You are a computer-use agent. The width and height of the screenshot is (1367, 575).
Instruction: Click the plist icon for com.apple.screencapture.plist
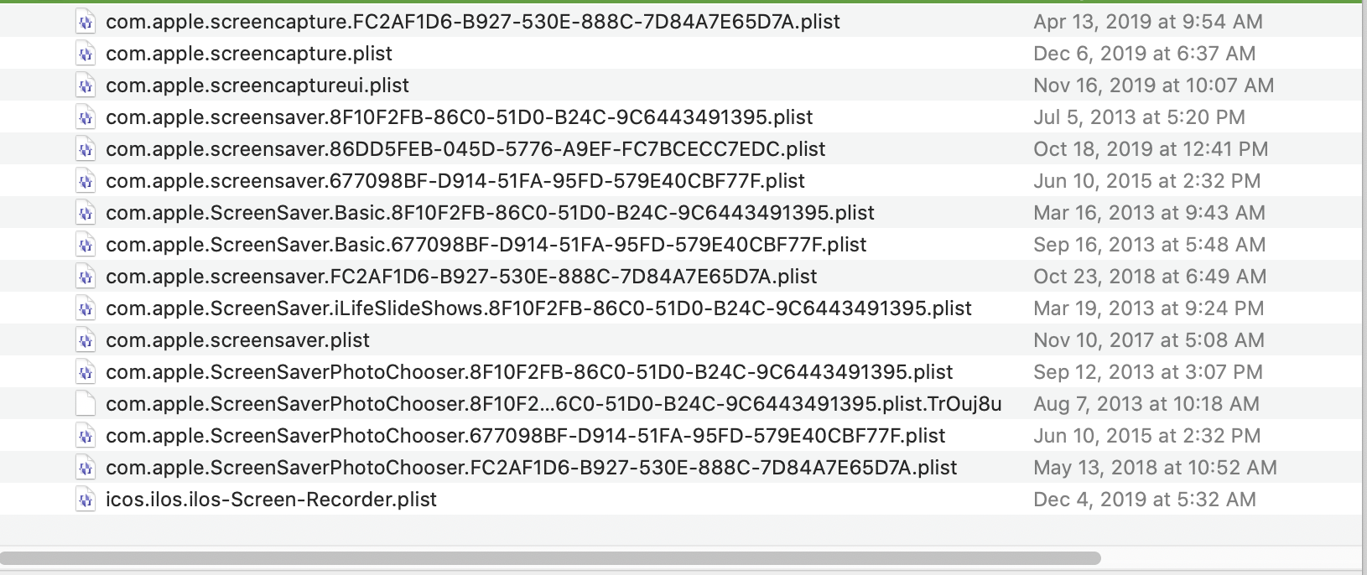85,54
